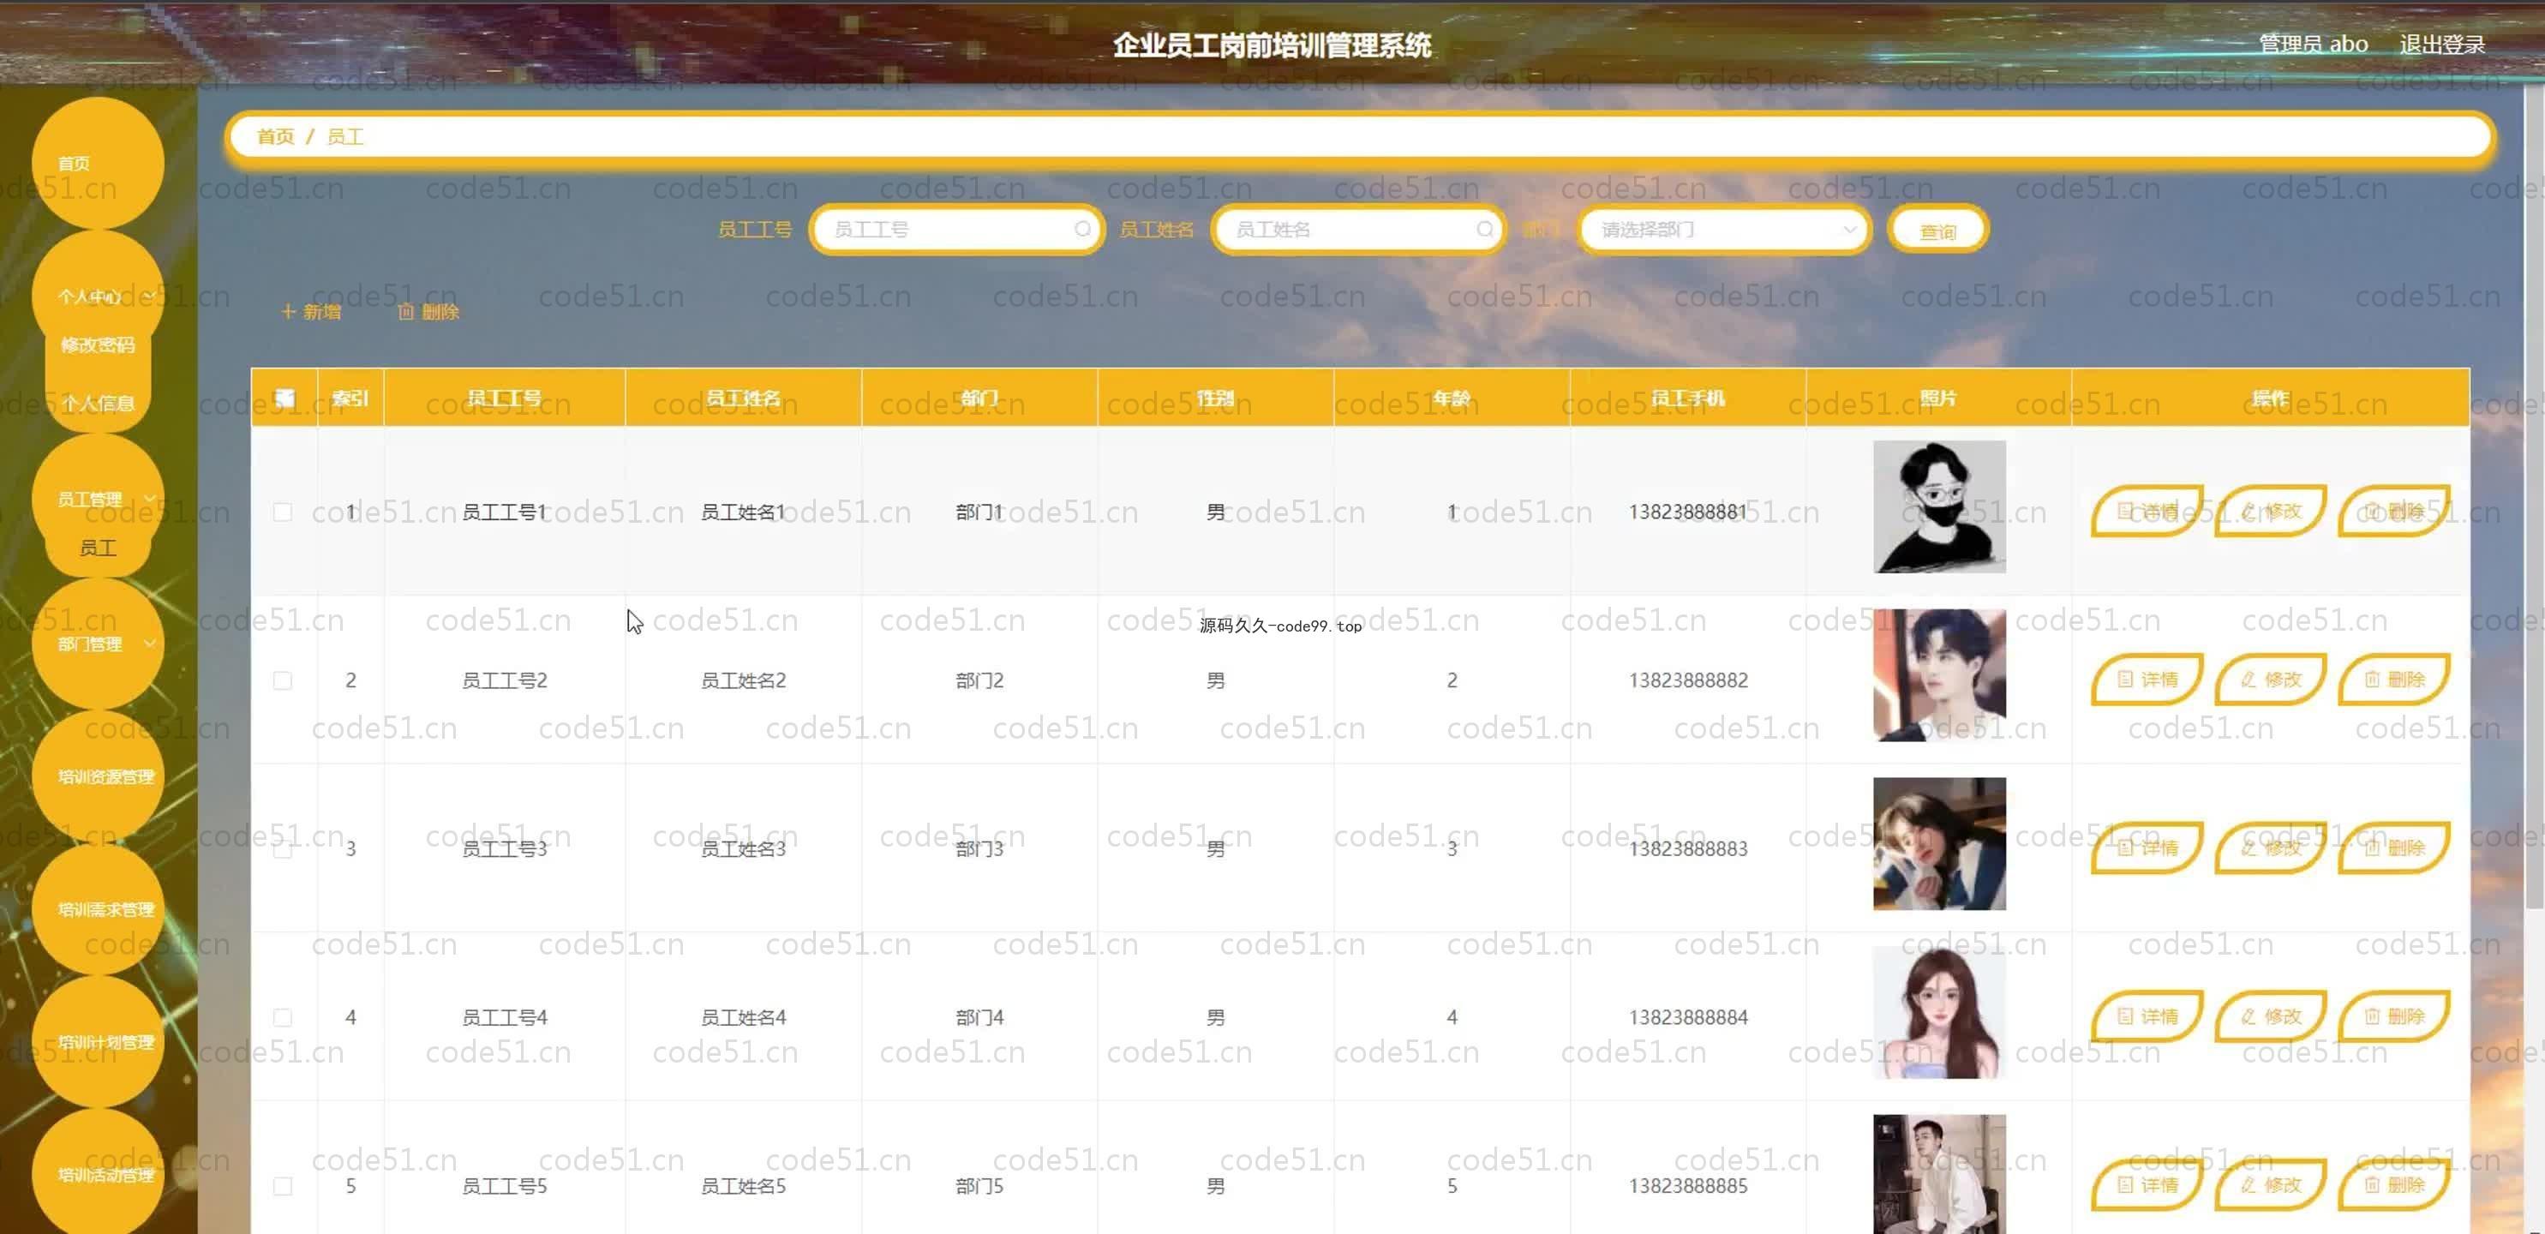This screenshot has height=1234, width=2545.
Task: Collapse the 员工管理 sidebar menu
Action: [99, 499]
